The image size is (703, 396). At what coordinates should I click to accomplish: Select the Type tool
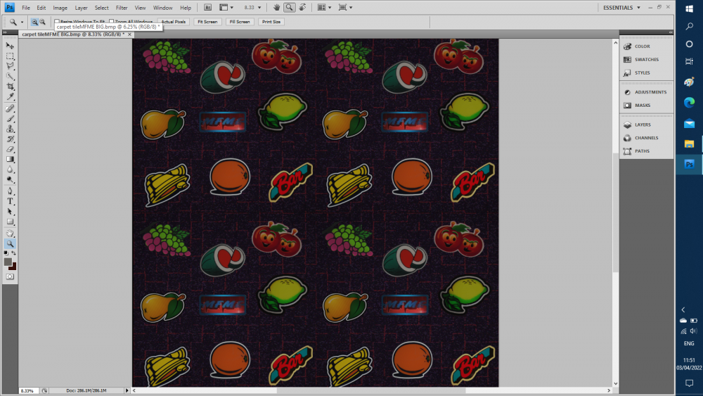10,201
